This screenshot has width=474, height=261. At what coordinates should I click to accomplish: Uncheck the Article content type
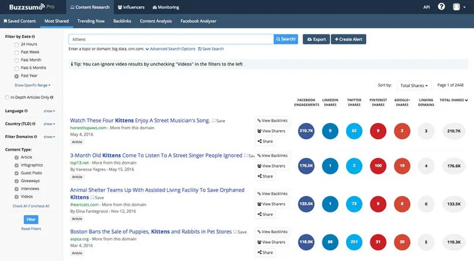(x=17, y=157)
